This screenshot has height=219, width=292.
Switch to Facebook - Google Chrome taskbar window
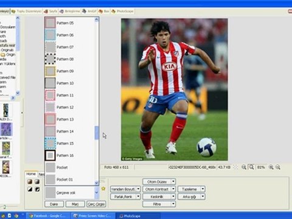click(47, 216)
